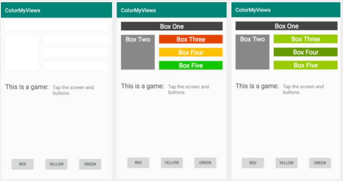This screenshot has width=343, height=181.
Task: Tap gray Box Two beside lime Box Three
Action: click(x=252, y=52)
